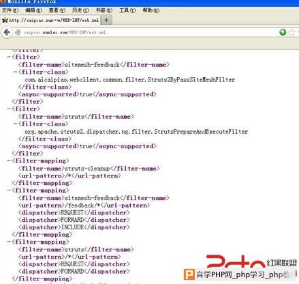Click the site identity icon in address bar

[18, 32]
